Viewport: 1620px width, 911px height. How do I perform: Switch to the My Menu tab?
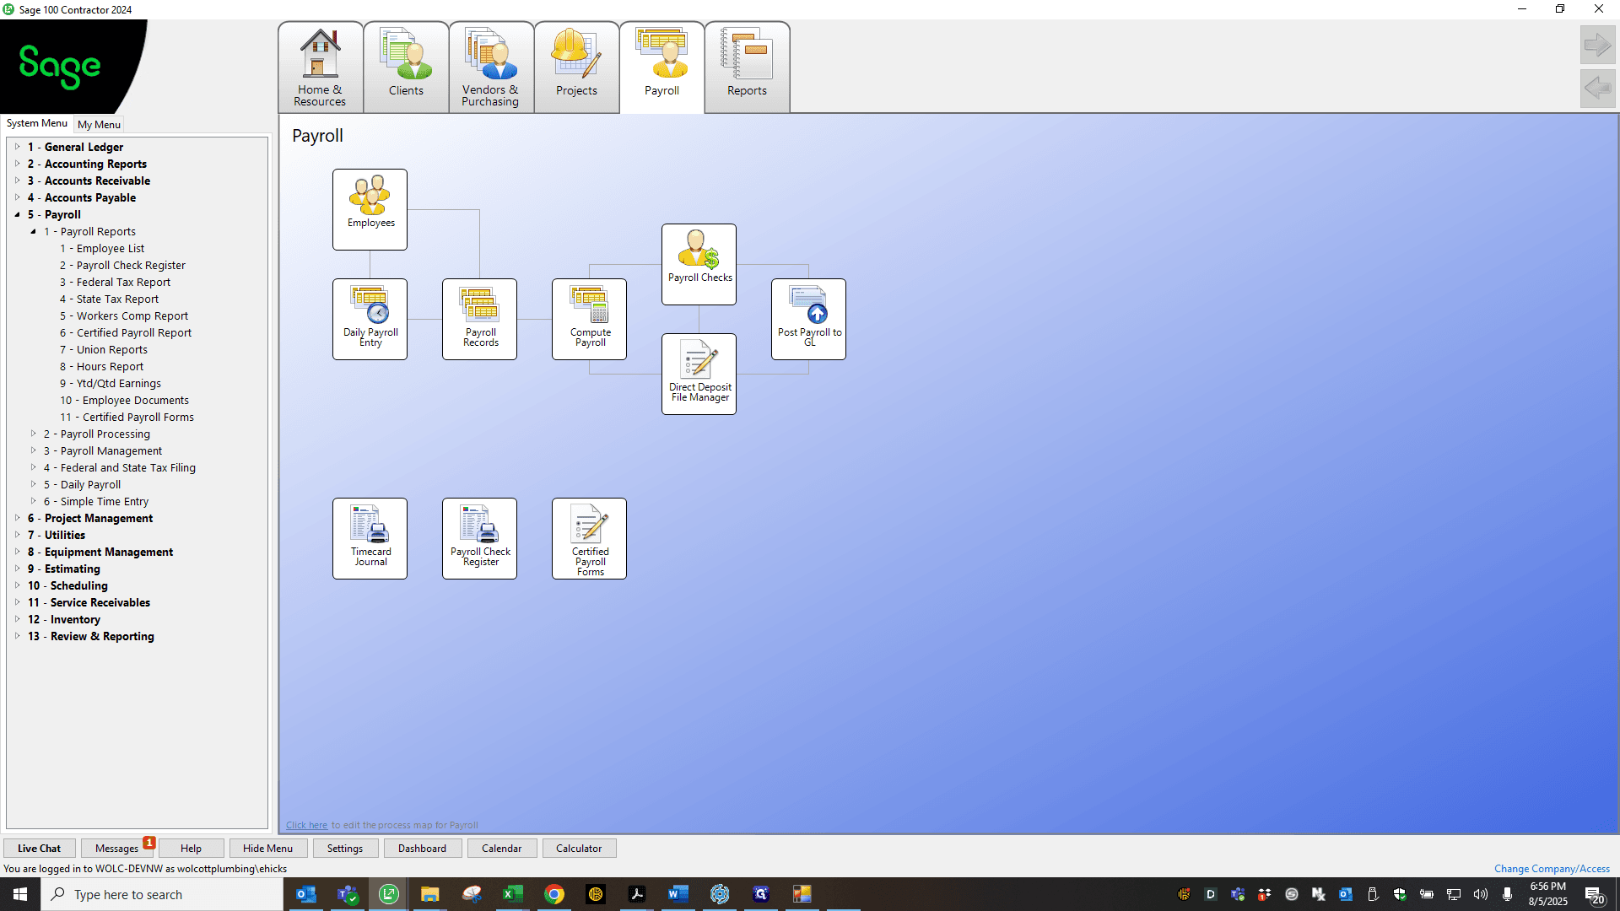tap(99, 124)
